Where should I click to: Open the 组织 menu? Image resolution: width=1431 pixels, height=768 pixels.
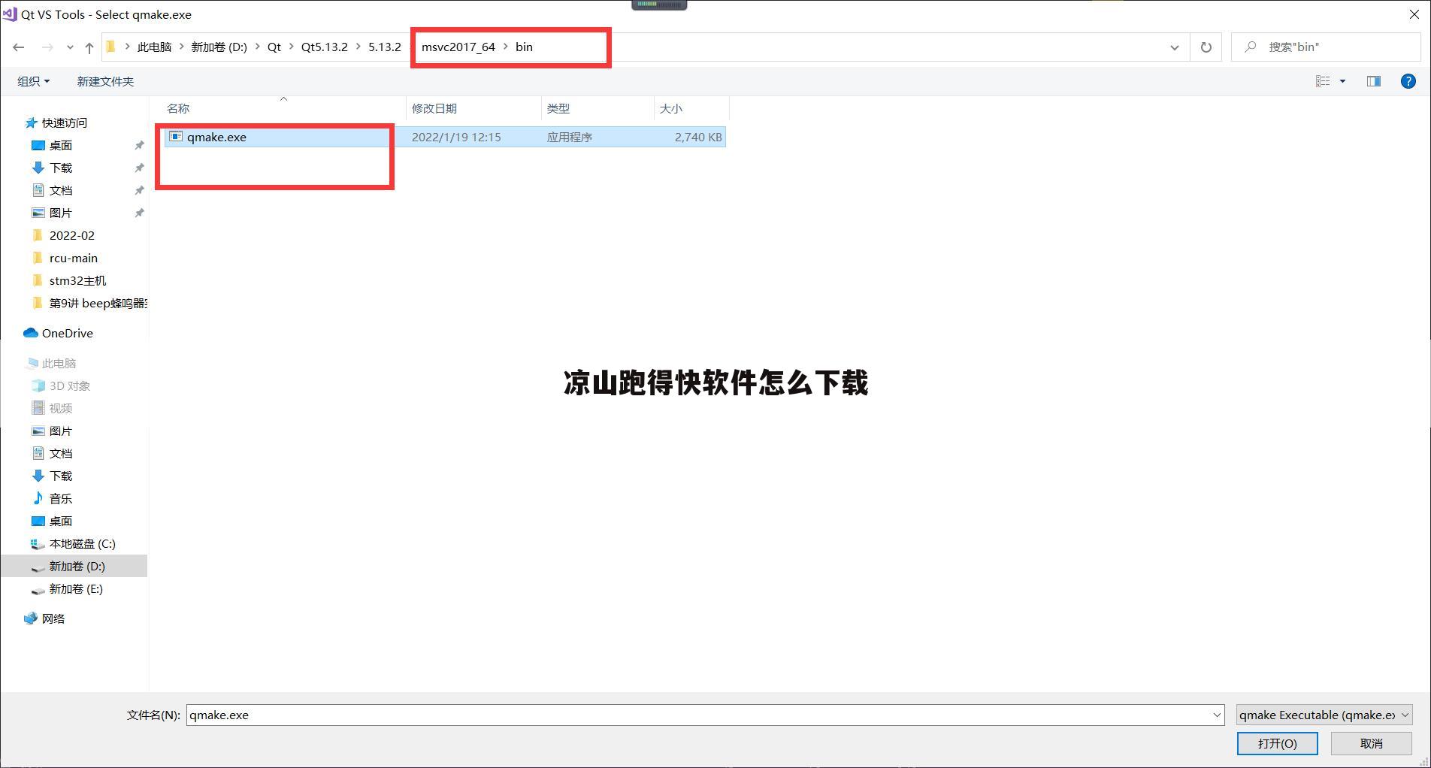point(34,81)
